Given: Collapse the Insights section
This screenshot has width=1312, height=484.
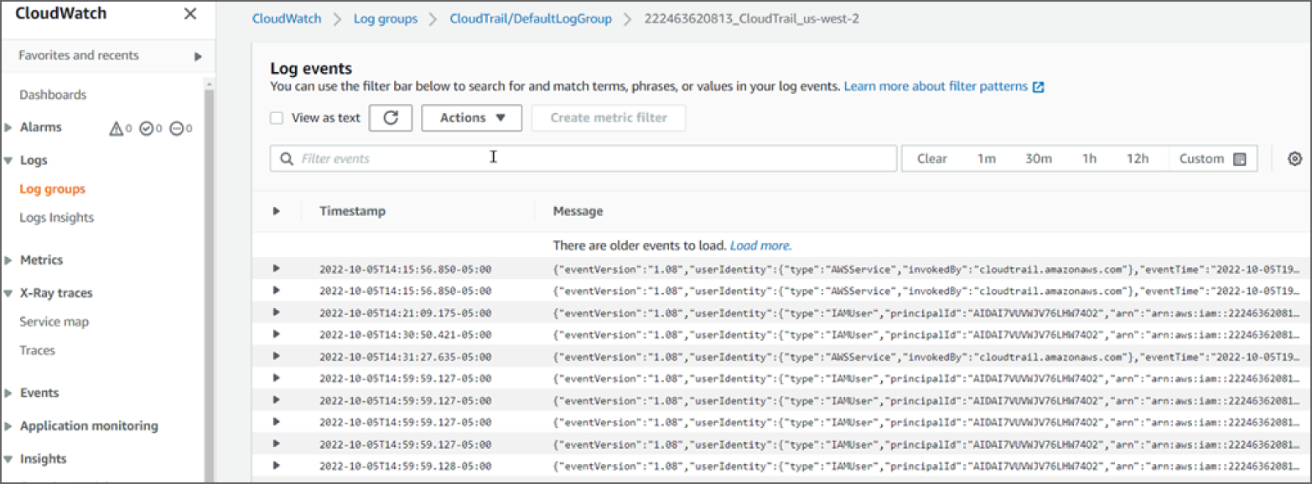Looking at the screenshot, I should click(x=8, y=459).
